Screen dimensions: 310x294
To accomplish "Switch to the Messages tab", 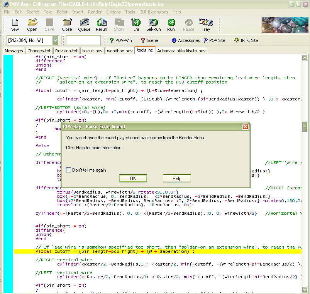I will coord(14,51).
